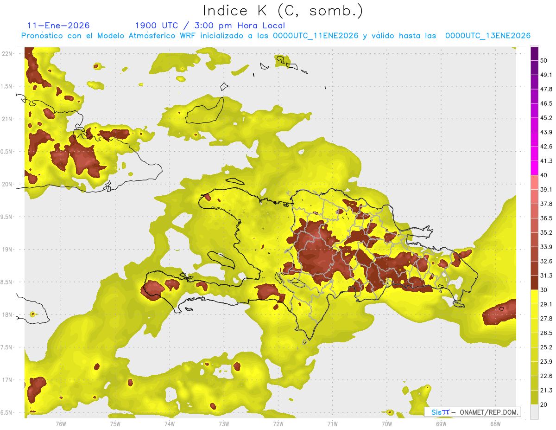The image size is (556, 430).
Task: Click the WRF model forecast description line
Action: point(276,36)
